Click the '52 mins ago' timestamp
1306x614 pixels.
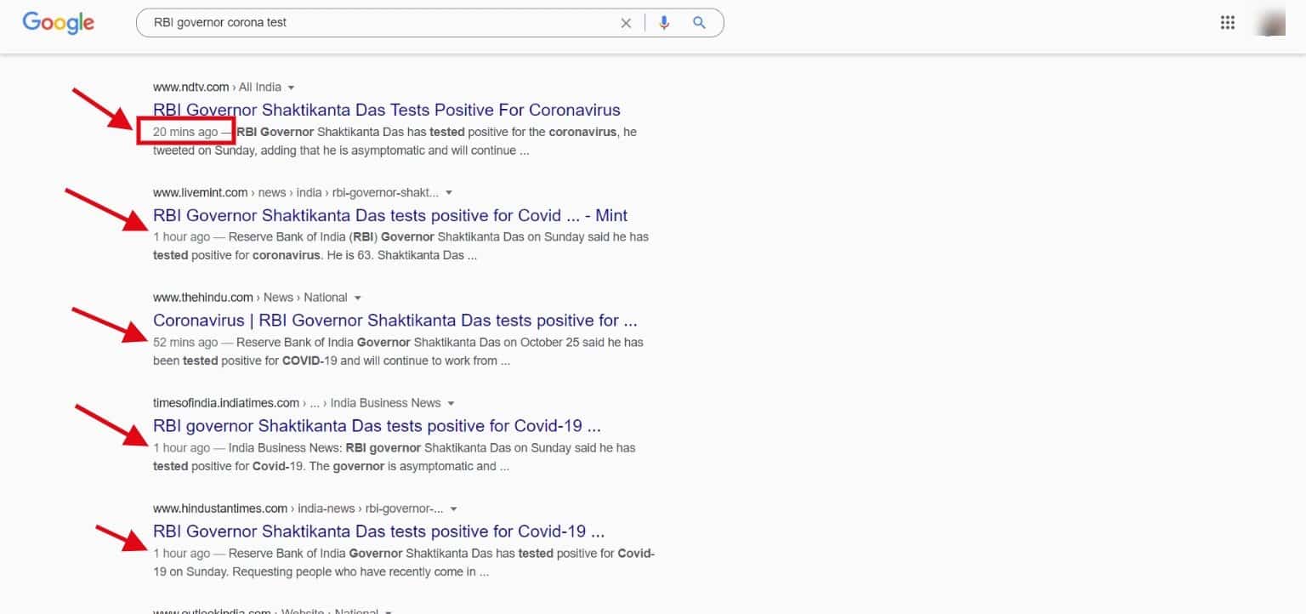pyautogui.click(x=185, y=343)
